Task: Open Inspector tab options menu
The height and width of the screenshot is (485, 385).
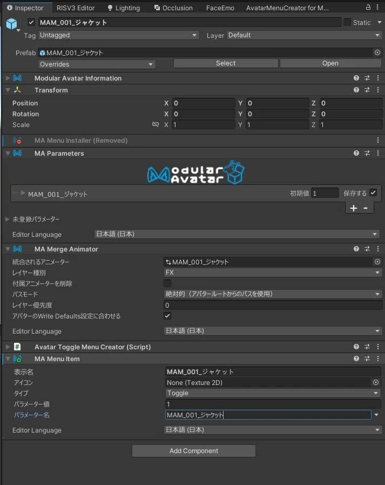Action: [377, 7]
